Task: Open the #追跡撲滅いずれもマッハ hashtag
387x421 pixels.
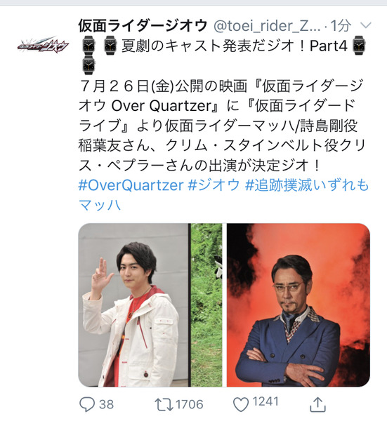Action: (x=223, y=195)
